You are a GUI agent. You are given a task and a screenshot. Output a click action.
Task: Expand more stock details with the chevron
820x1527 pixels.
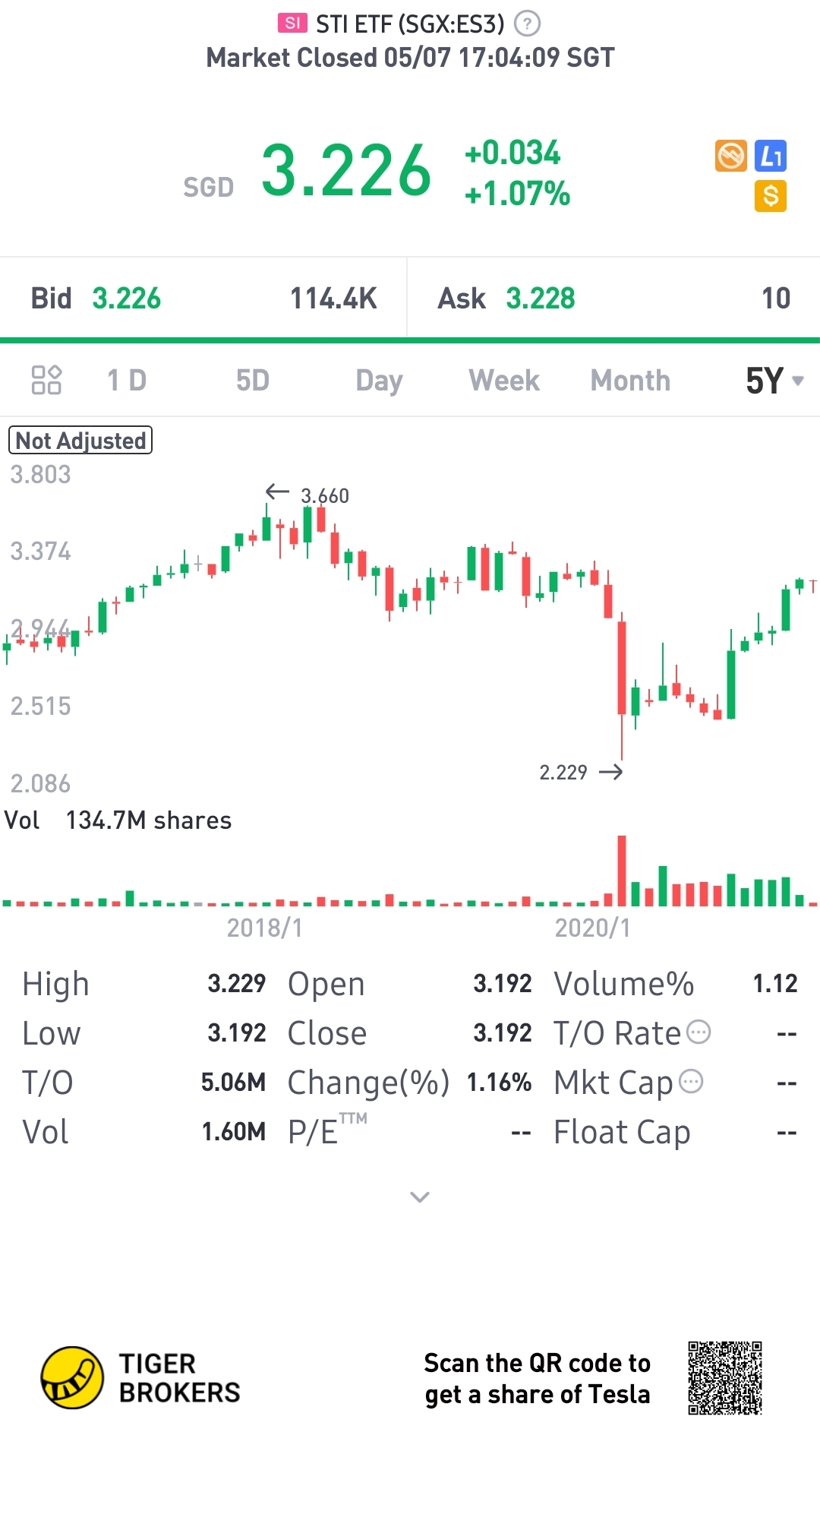pyautogui.click(x=419, y=1197)
